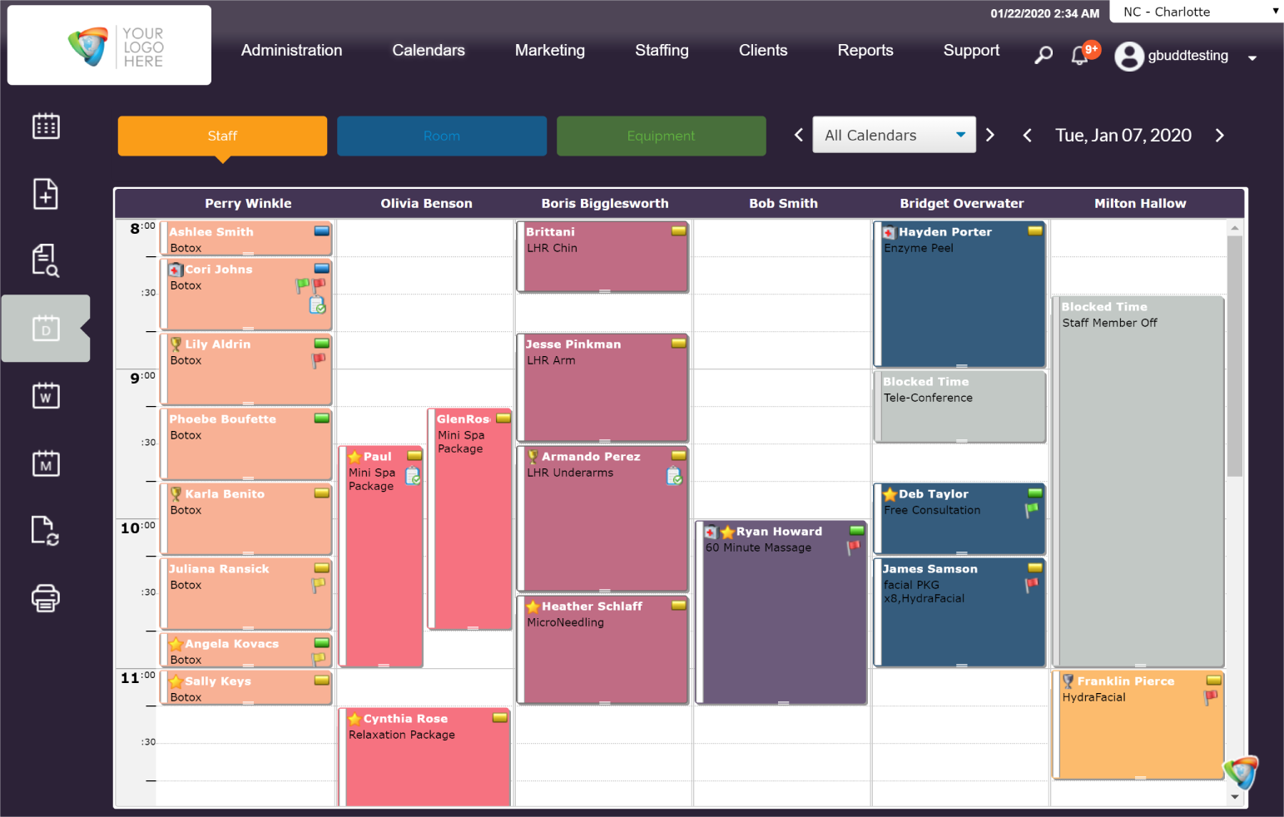Expand the gbuddtesting account menu arrow
Image resolution: width=1284 pixels, height=817 pixels.
point(1252,58)
